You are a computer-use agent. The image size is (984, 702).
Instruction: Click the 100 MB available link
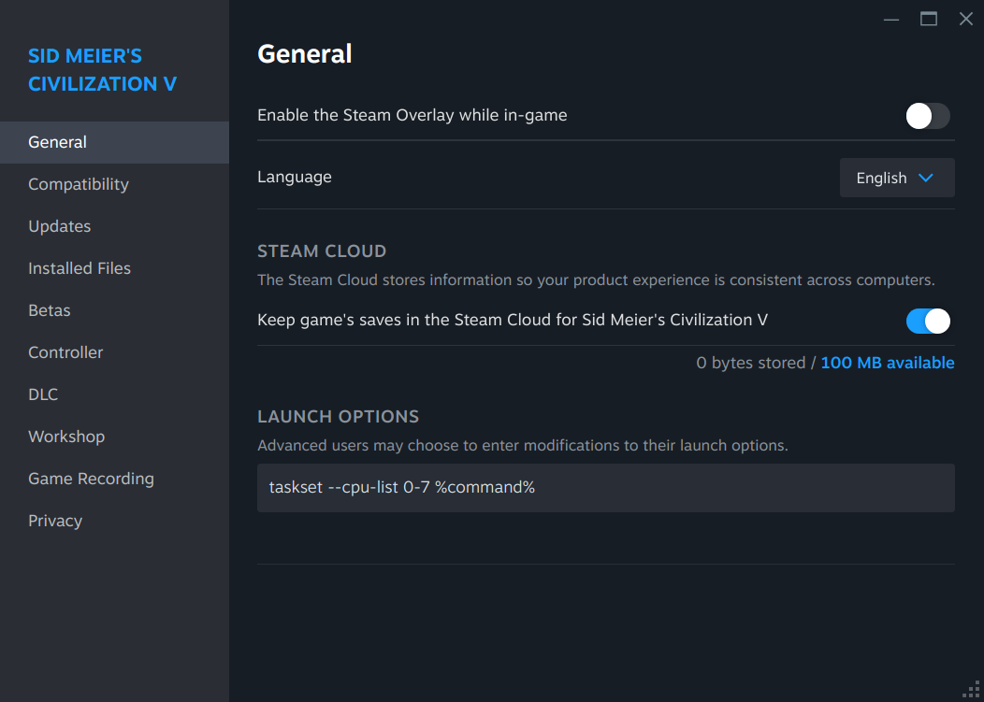pos(887,363)
